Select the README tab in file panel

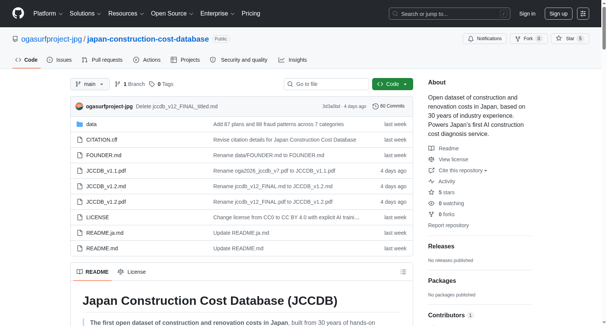click(93, 272)
